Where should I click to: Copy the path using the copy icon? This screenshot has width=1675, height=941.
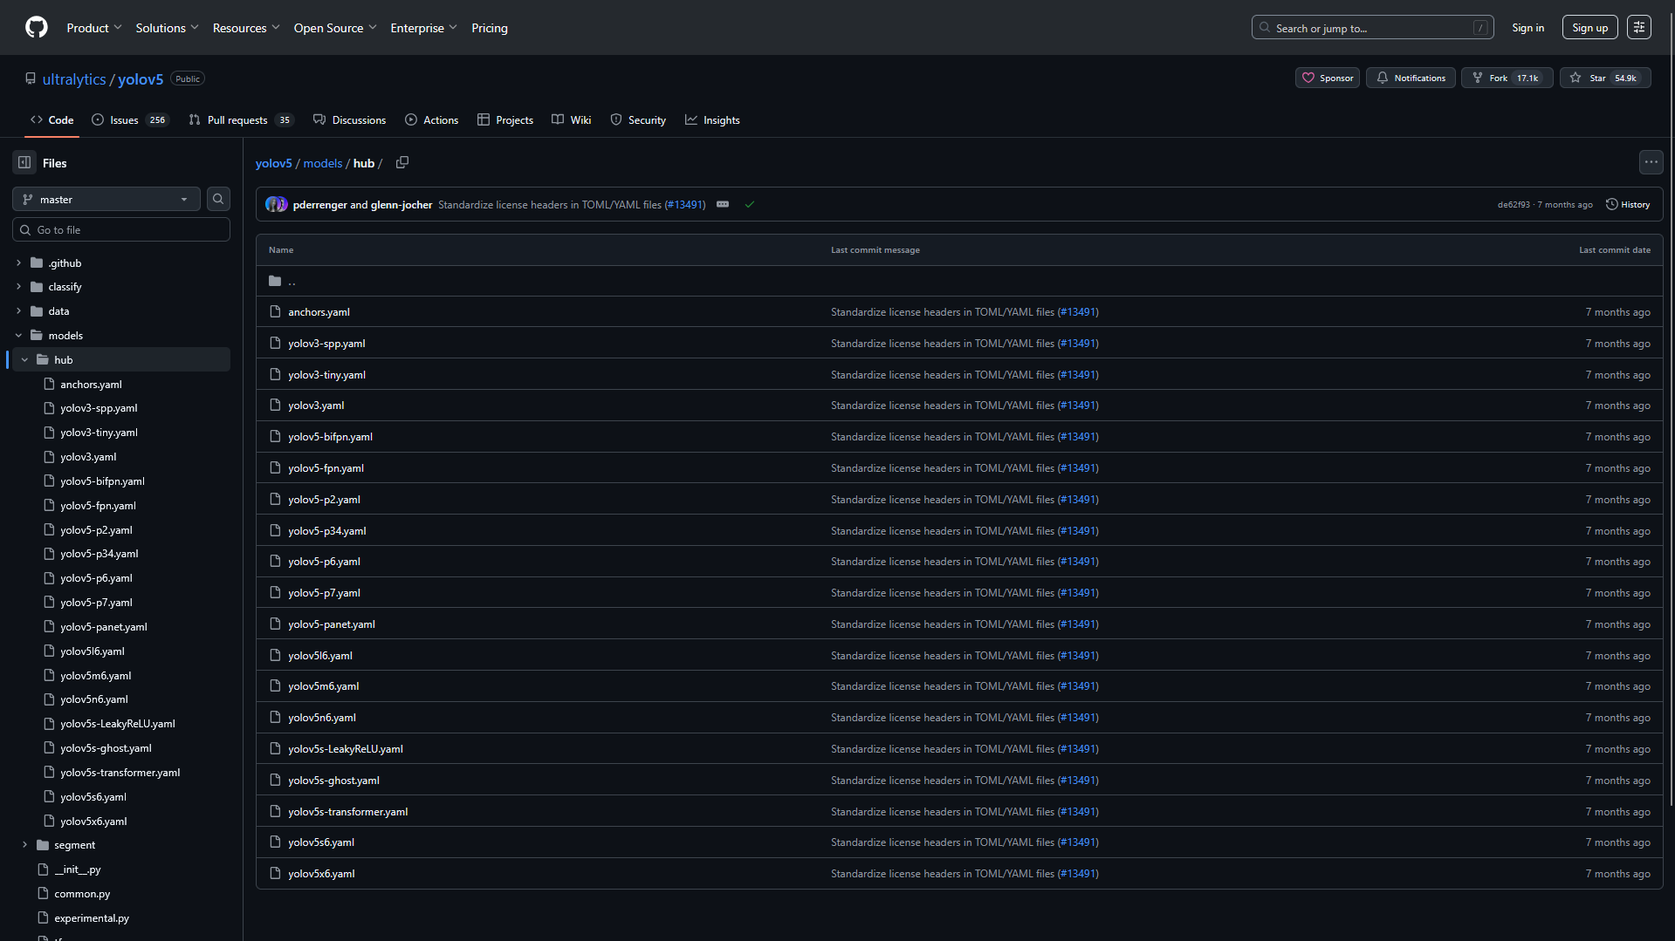[402, 163]
